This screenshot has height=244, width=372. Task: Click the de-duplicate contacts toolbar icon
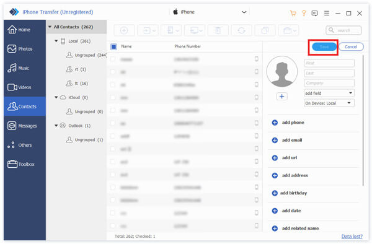pyautogui.click(x=265, y=30)
